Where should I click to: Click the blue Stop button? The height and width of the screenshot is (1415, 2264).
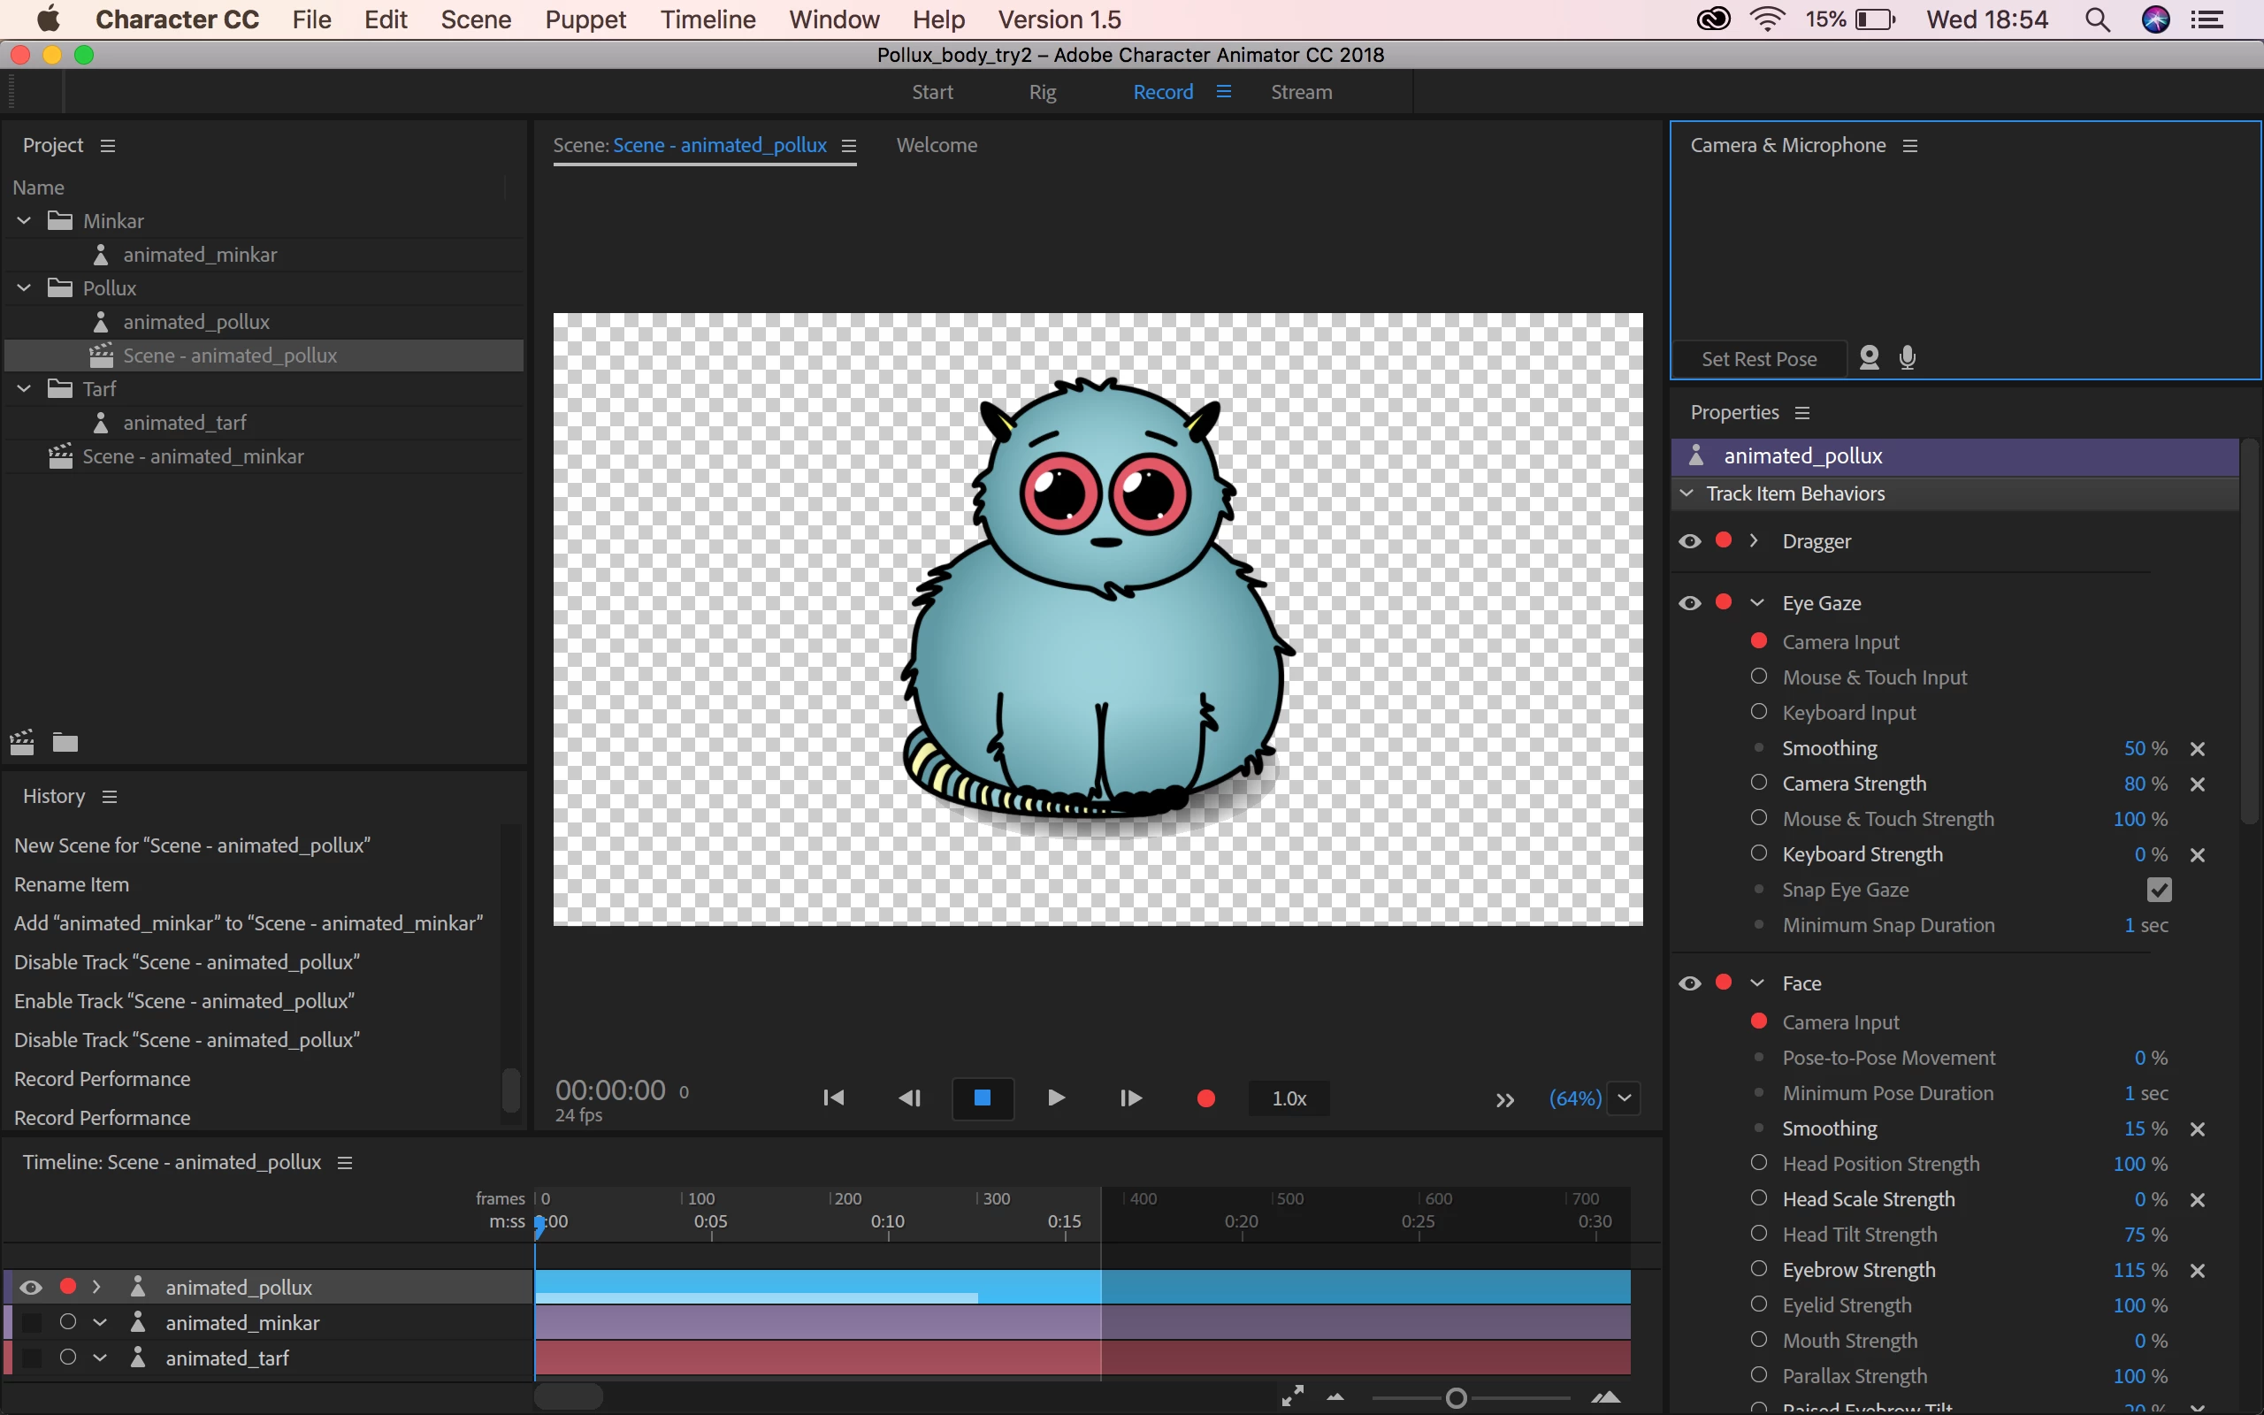(x=983, y=1098)
